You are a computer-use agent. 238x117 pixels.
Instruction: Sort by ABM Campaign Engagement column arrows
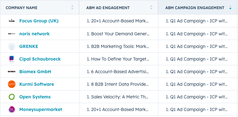[x=230, y=8]
